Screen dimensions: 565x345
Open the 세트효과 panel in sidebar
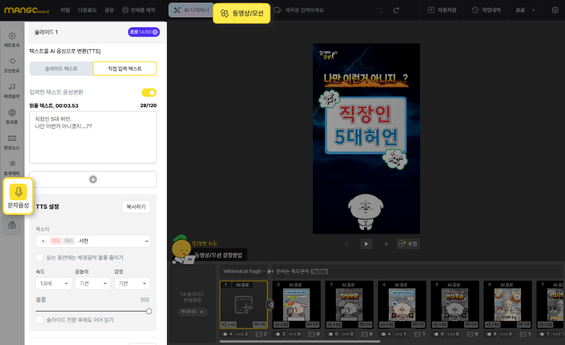point(12,39)
